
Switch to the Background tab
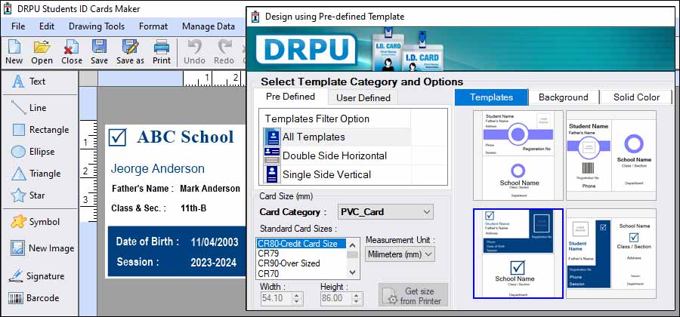point(564,97)
